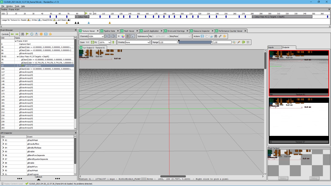The height and width of the screenshot is (186, 331).
Task: Click the copy-pages icon in Actions
Action: pos(207,36)
